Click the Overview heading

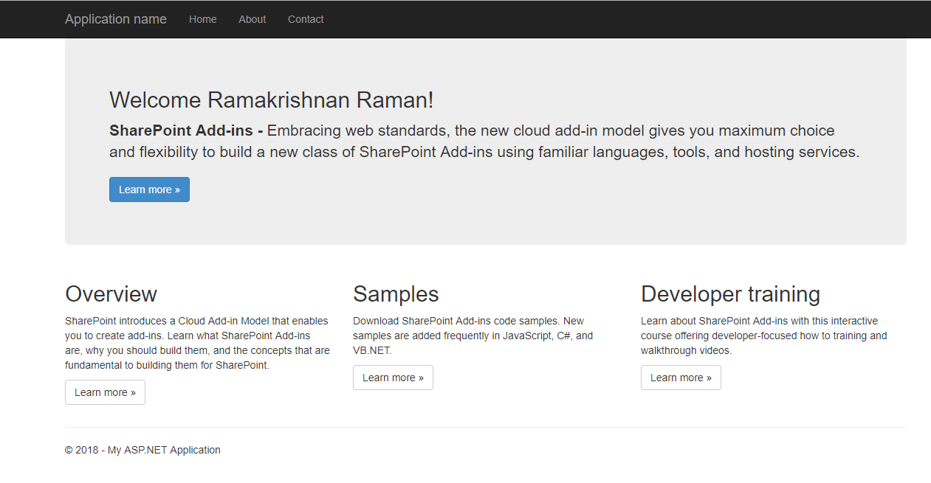click(111, 293)
